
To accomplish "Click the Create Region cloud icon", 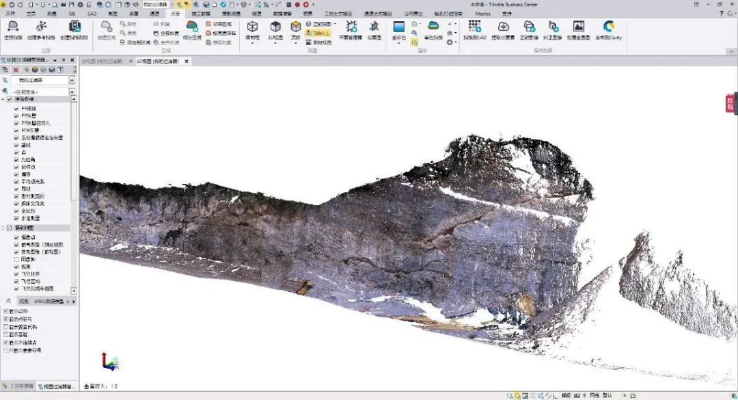I will coord(106,27).
